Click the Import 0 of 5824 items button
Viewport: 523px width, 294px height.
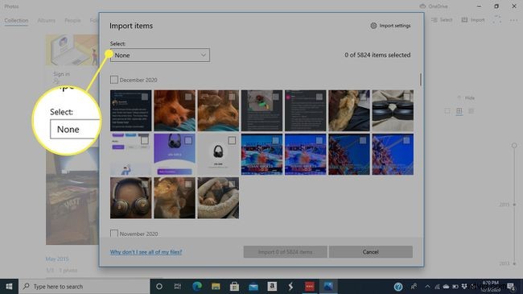(285, 252)
